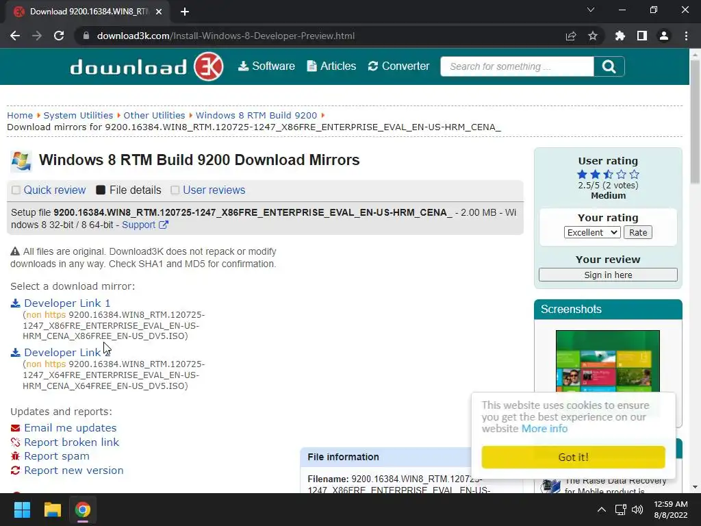
Task: Go to Home breadcrumb
Action: (20, 115)
